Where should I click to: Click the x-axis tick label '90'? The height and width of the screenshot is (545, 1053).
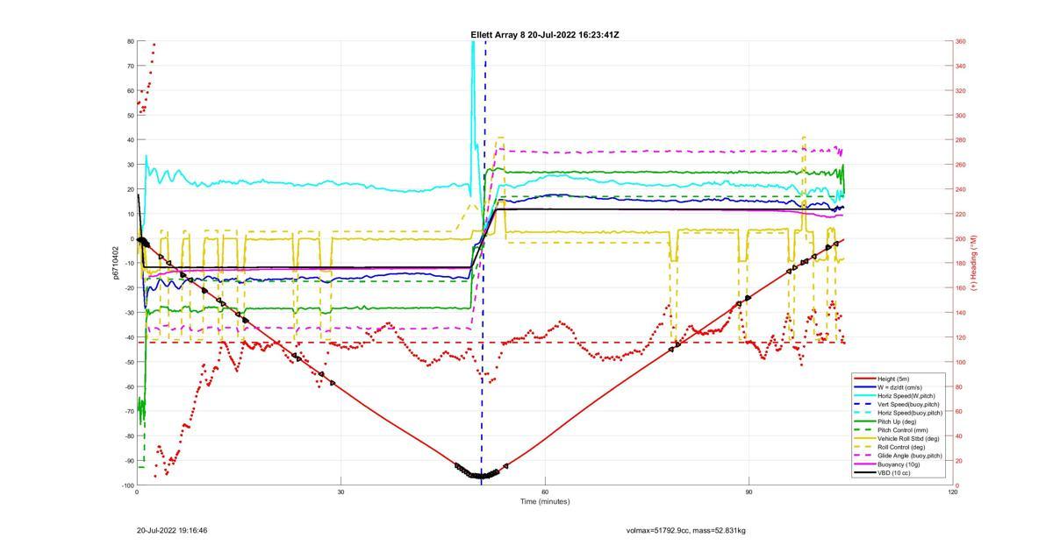[x=749, y=492]
